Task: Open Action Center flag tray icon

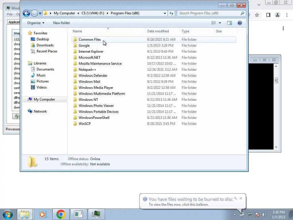Action: (257, 215)
